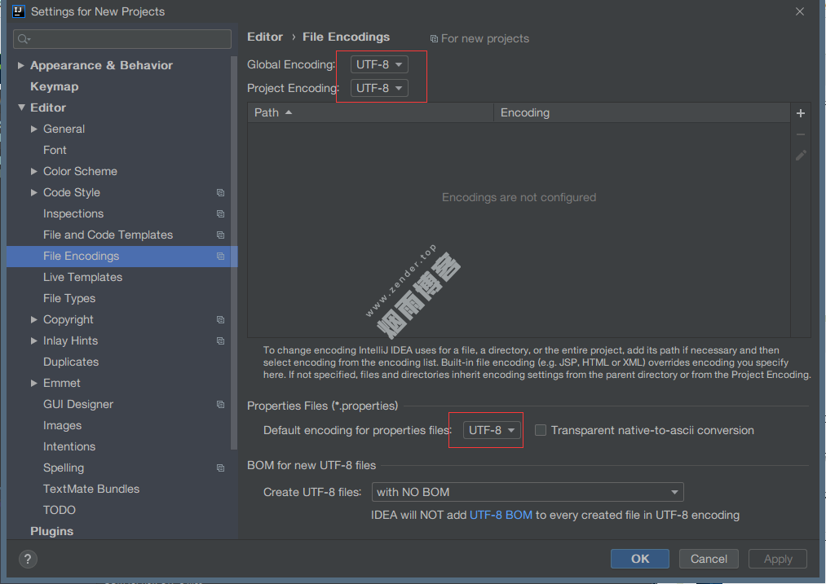Open properties files default encoding dropdown
The height and width of the screenshot is (584, 826).
point(493,430)
